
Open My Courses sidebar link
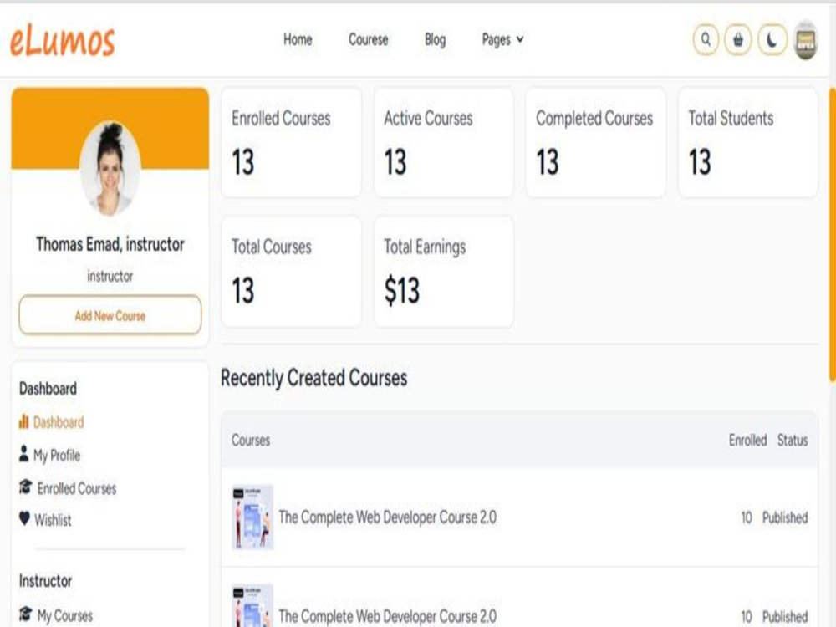(x=64, y=616)
